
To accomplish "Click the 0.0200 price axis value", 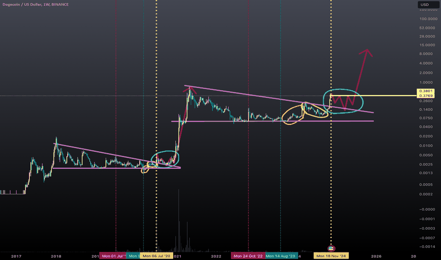I will [426, 136].
